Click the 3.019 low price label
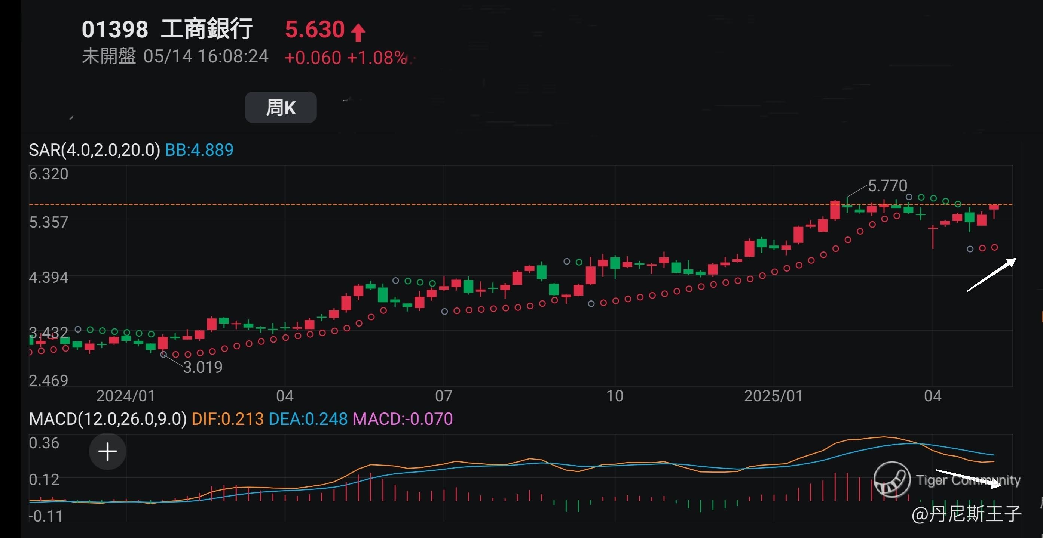 pyautogui.click(x=203, y=367)
